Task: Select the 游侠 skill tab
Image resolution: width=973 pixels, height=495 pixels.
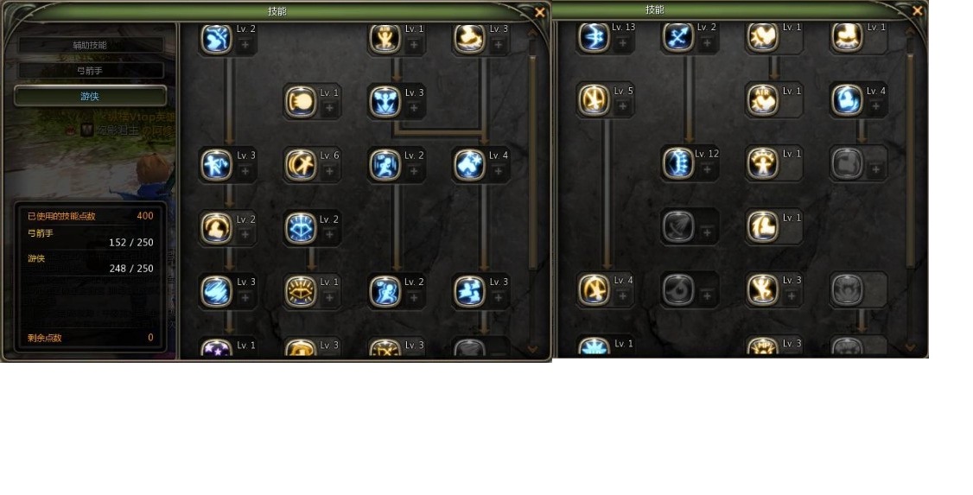Action: (90, 96)
